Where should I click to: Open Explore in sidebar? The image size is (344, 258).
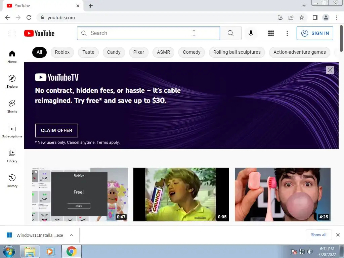[x=12, y=81]
